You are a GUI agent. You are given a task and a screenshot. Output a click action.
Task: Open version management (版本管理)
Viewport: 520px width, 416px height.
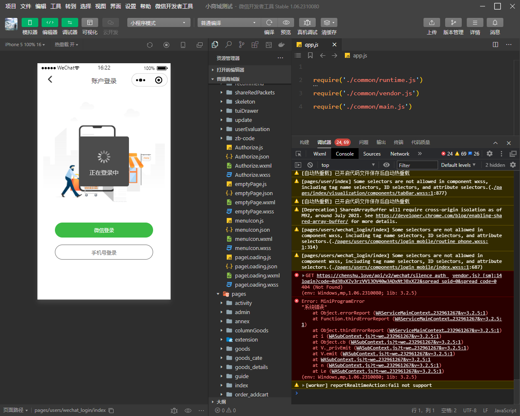click(x=453, y=22)
